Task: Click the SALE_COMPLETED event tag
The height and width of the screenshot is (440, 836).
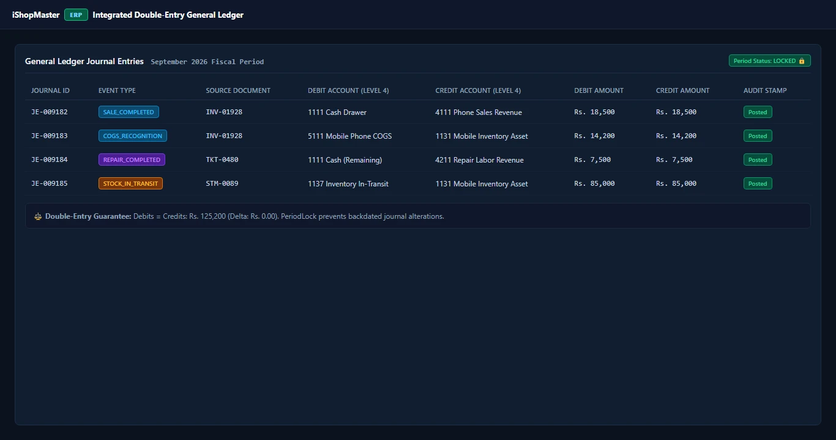Action: [129, 112]
